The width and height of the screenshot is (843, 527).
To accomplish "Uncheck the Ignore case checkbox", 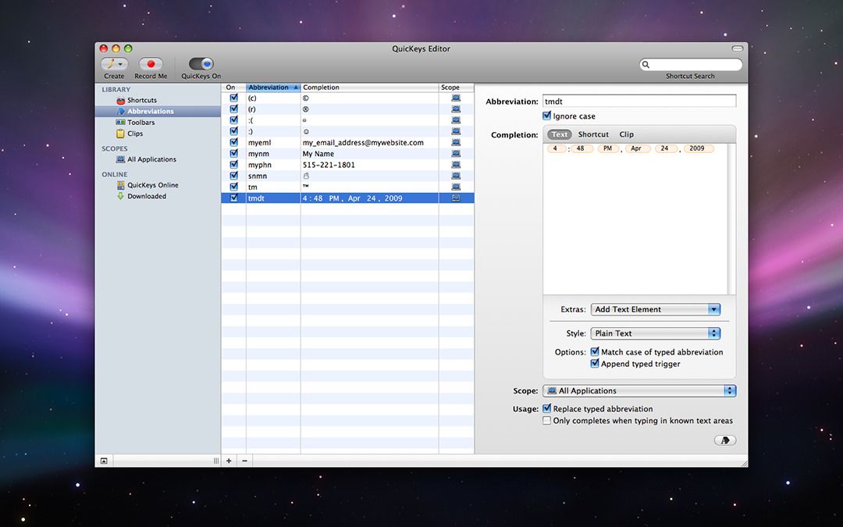I will (547, 116).
